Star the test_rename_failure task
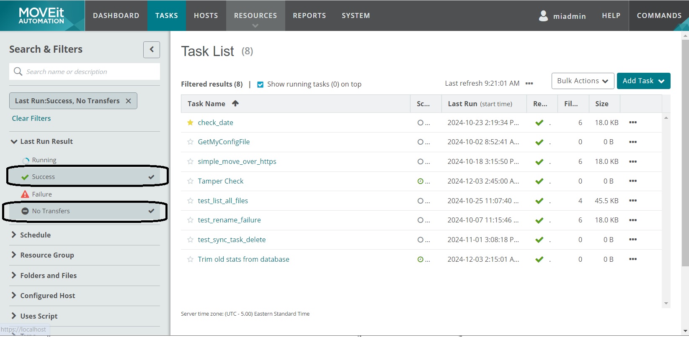This screenshot has height=337, width=689. point(190,220)
